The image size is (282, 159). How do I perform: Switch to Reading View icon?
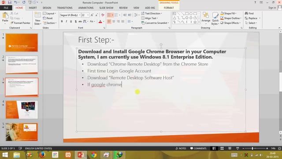[230, 148]
